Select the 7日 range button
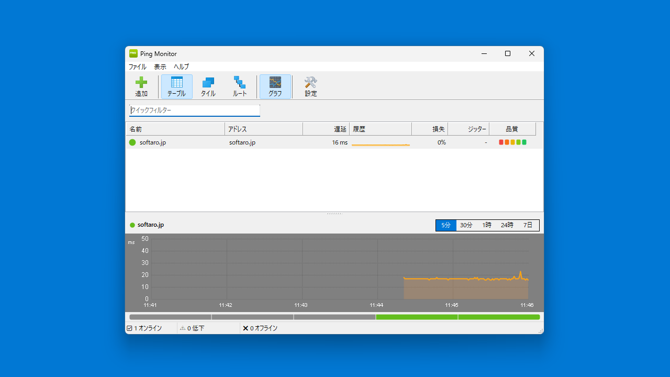This screenshot has height=377, width=670. [x=528, y=225]
